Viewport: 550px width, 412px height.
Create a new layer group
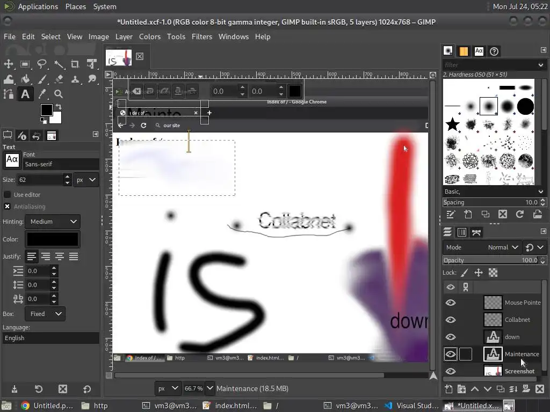(x=461, y=389)
